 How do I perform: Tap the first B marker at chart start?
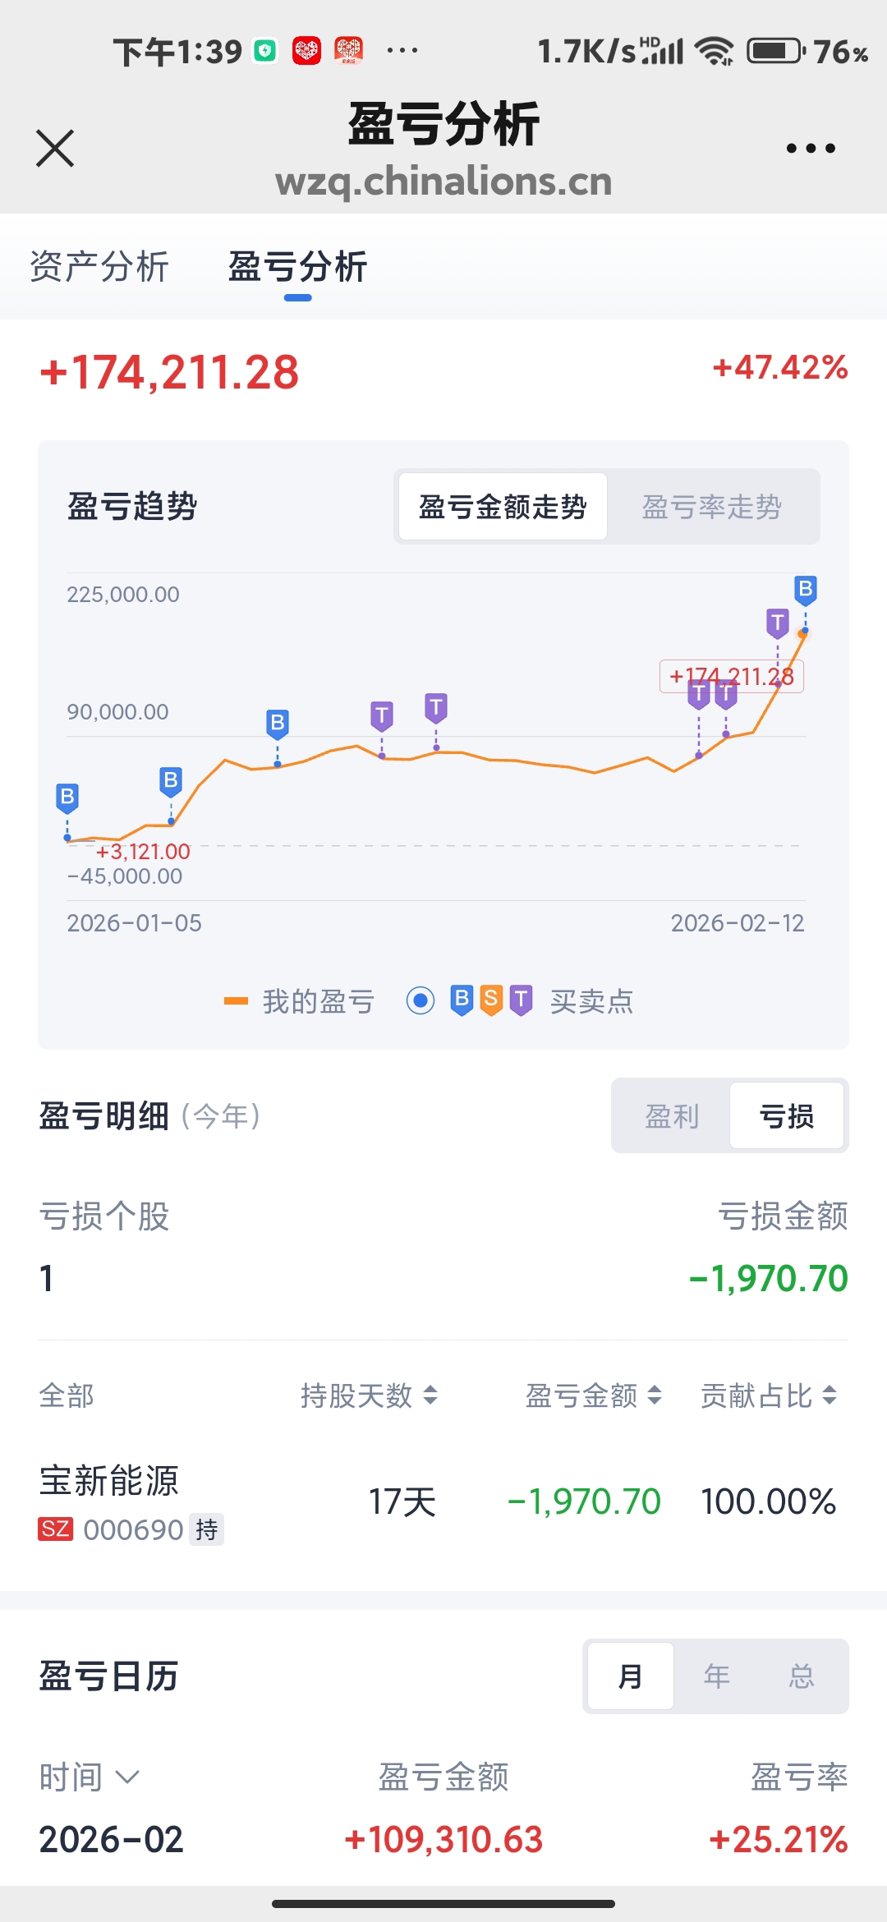point(67,796)
